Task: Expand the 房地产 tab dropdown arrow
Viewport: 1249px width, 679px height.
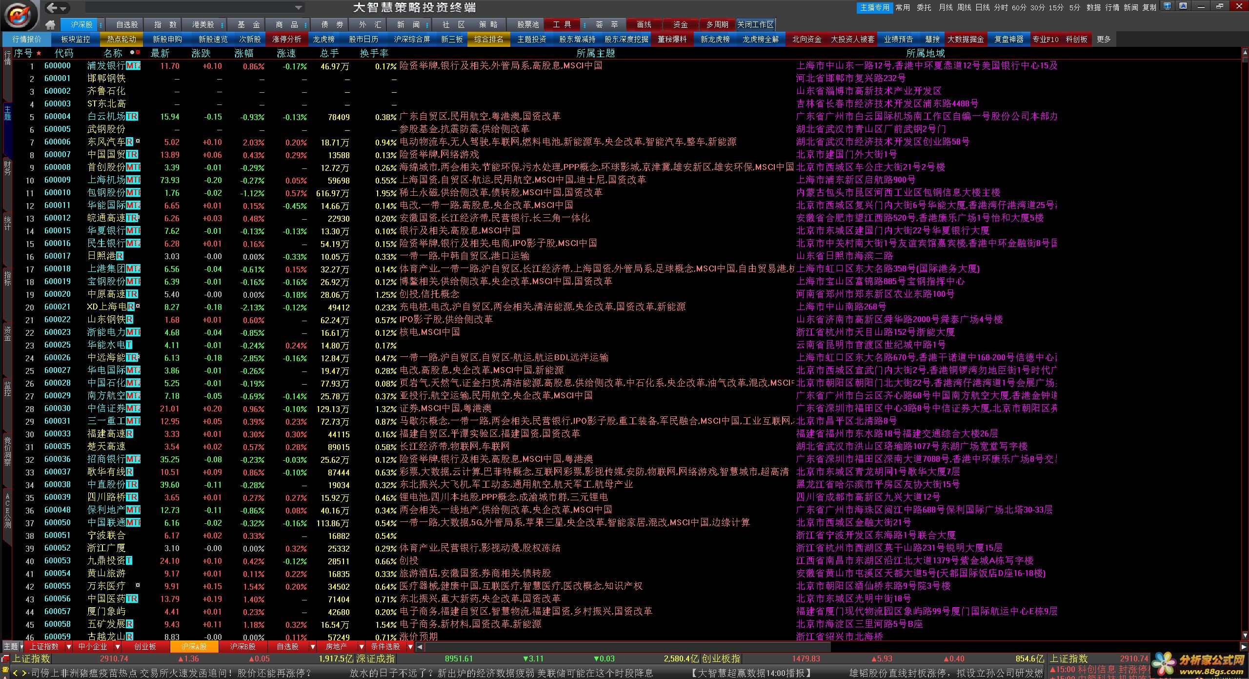Action: pos(361,647)
